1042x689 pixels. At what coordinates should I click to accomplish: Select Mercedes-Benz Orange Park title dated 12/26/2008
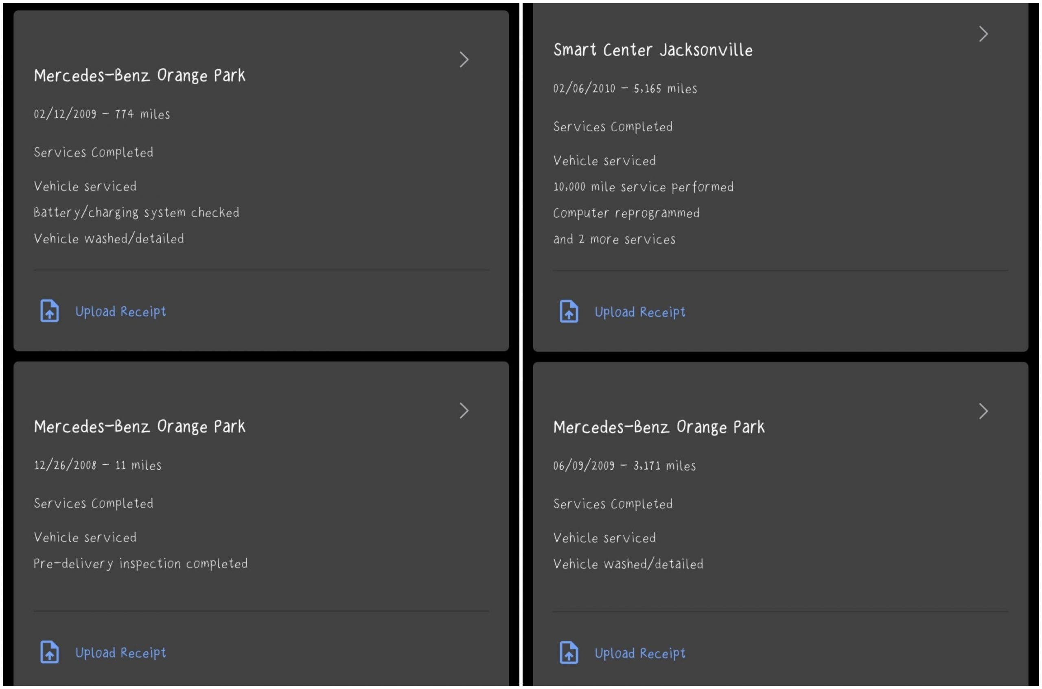140,426
